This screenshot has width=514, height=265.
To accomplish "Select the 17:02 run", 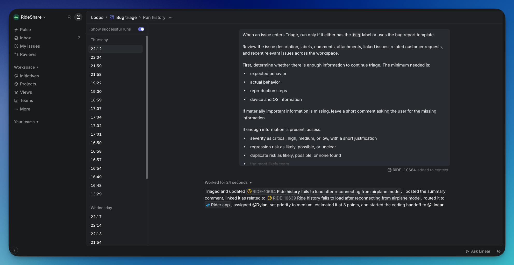I will (x=116, y=126).
